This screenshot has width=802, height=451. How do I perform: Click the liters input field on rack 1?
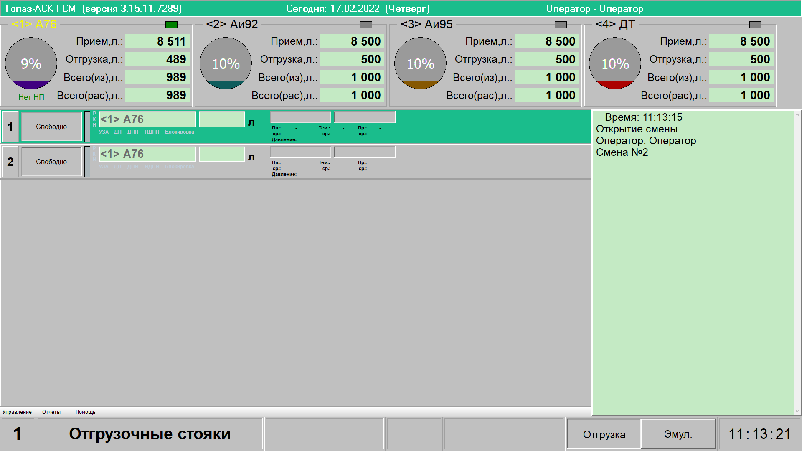tap(222, 119)
